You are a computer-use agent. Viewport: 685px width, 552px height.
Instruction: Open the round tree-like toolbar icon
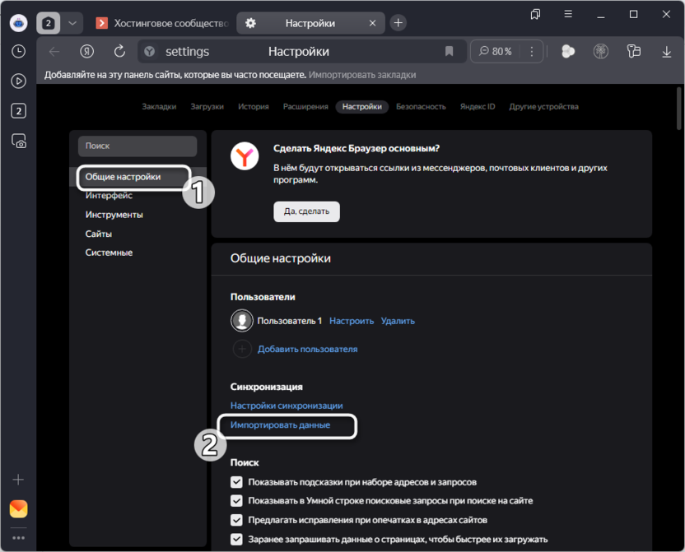[x=601, y=52]
